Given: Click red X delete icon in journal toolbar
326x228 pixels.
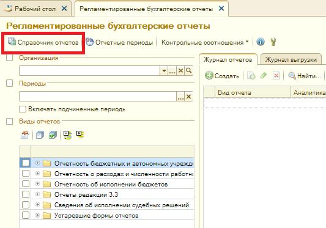Looking at the screenshot, I should tap(276, 76).
